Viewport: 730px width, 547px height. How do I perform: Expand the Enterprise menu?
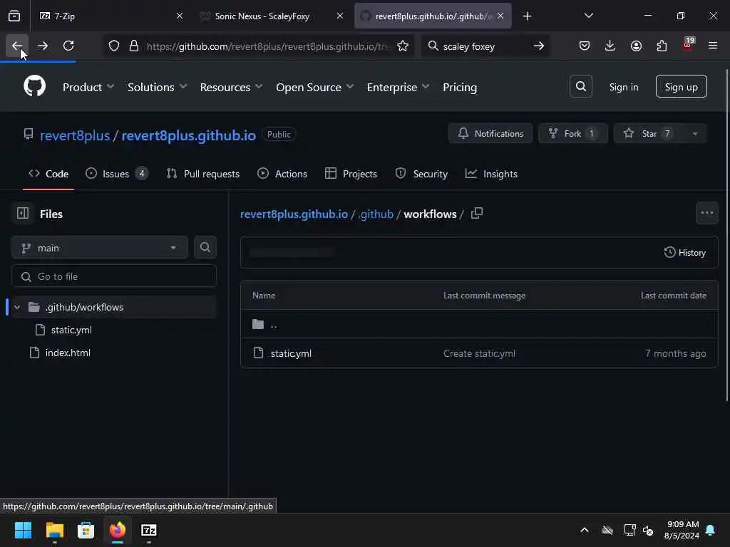coord(398,87)
